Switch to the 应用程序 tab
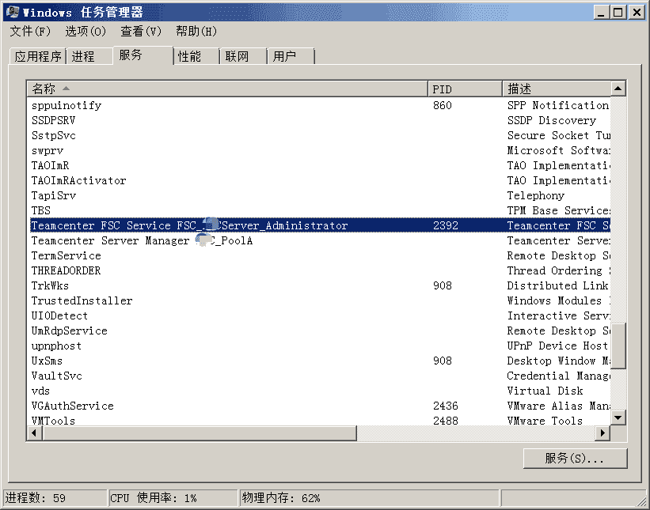Screen dimensions: 650x510 point(38,56)
